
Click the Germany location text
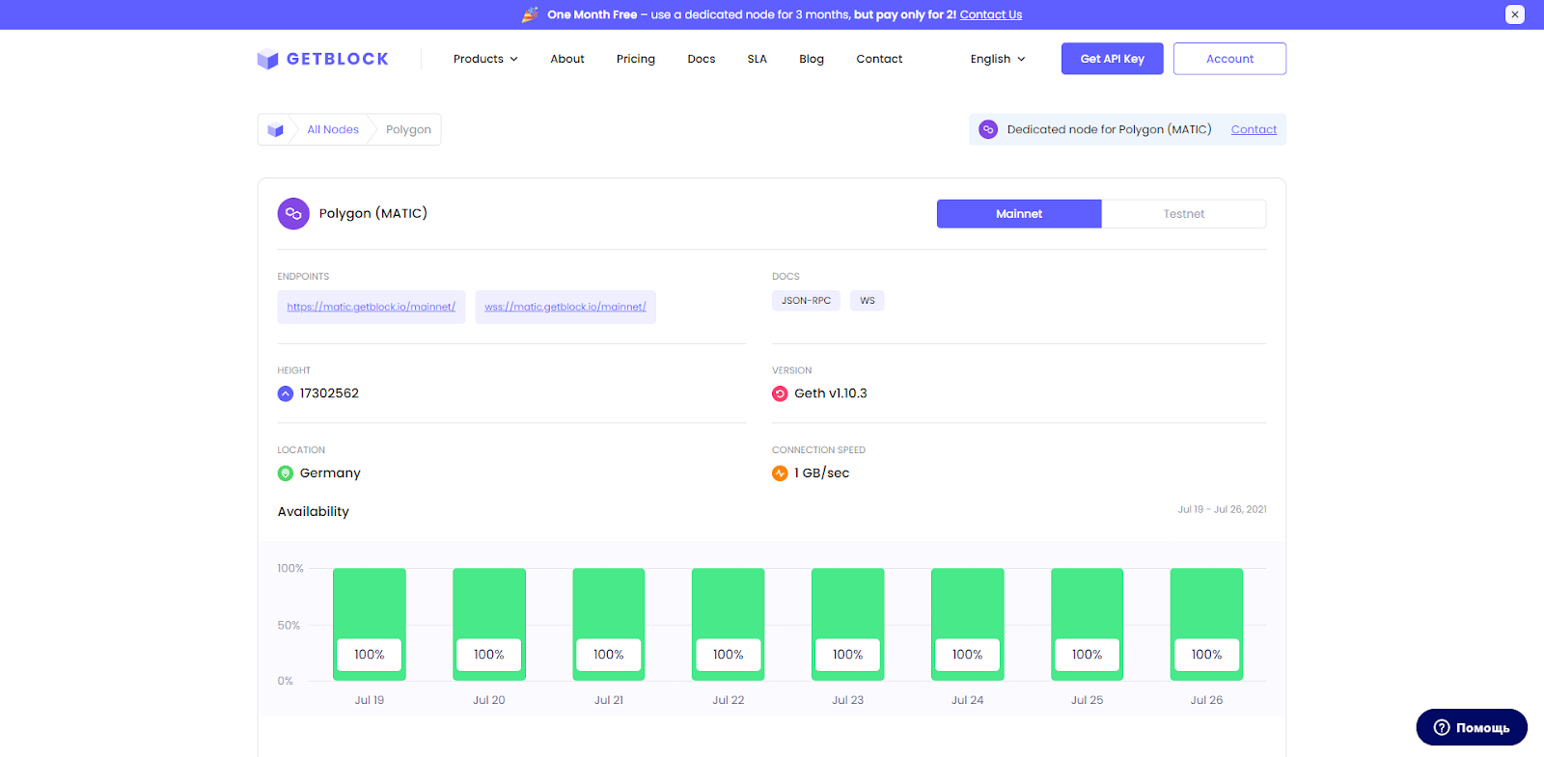pyautogui.click(x=330, y=473)
